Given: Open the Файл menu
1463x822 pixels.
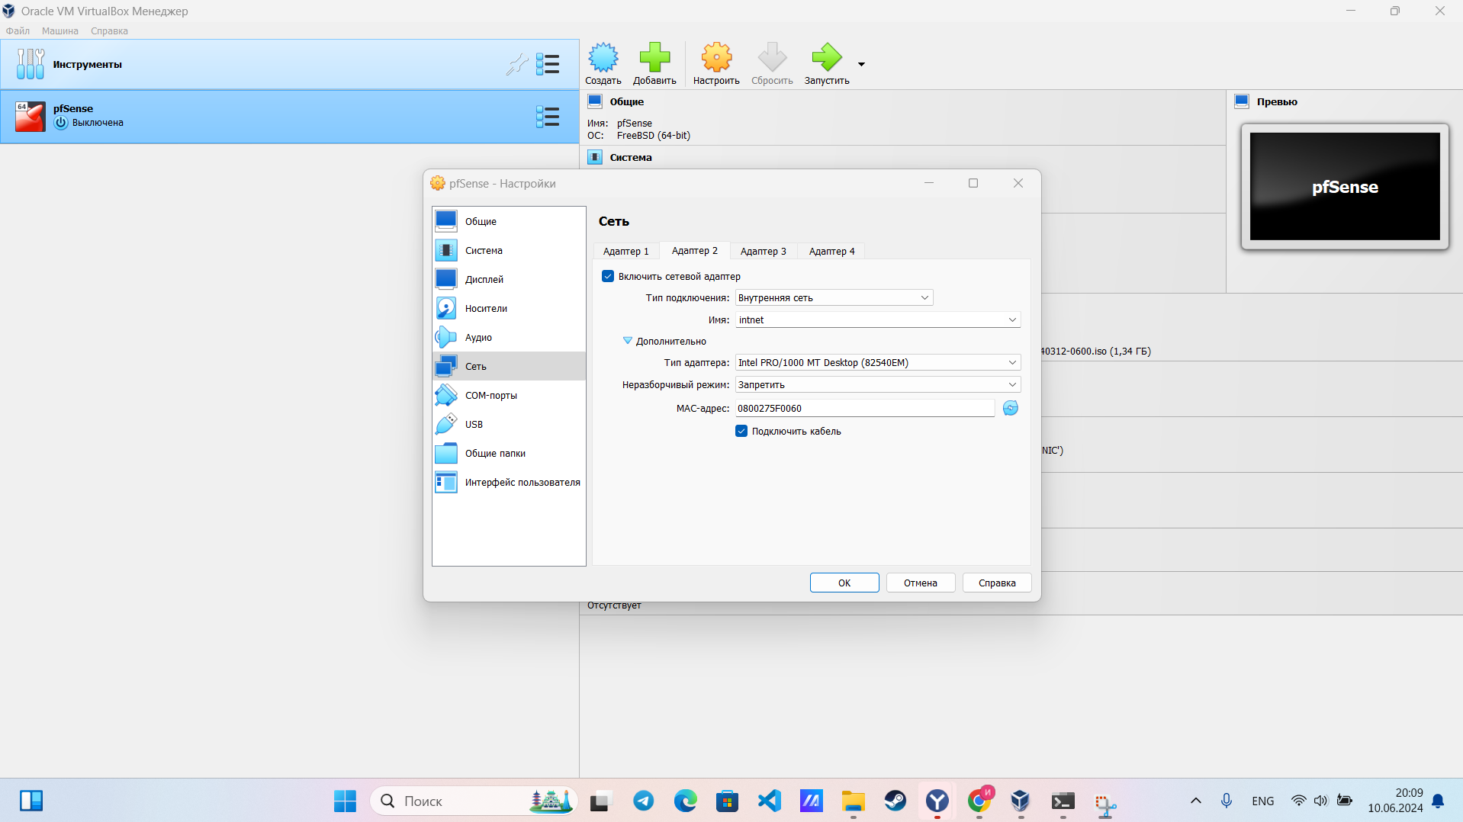Looking at the screenshot, I should (x=18, y=31).
